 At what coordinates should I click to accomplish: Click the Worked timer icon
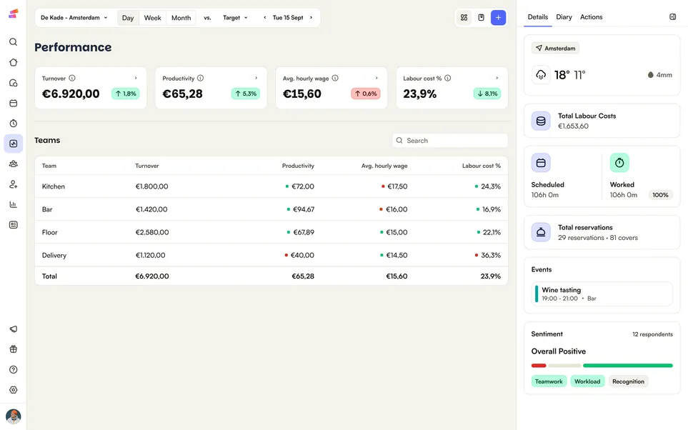619,163
